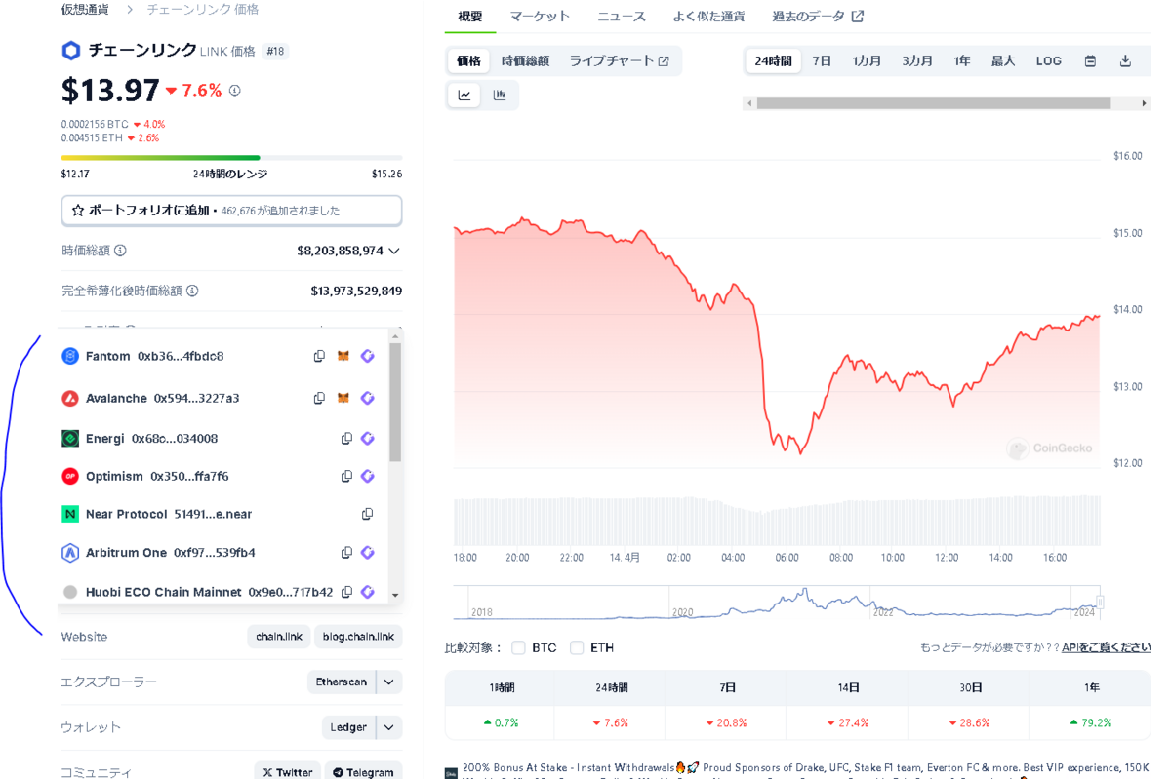Click the contract list scroll-up arrow
This screenshot has height=779, width=1171.
(x=395, y=336)
